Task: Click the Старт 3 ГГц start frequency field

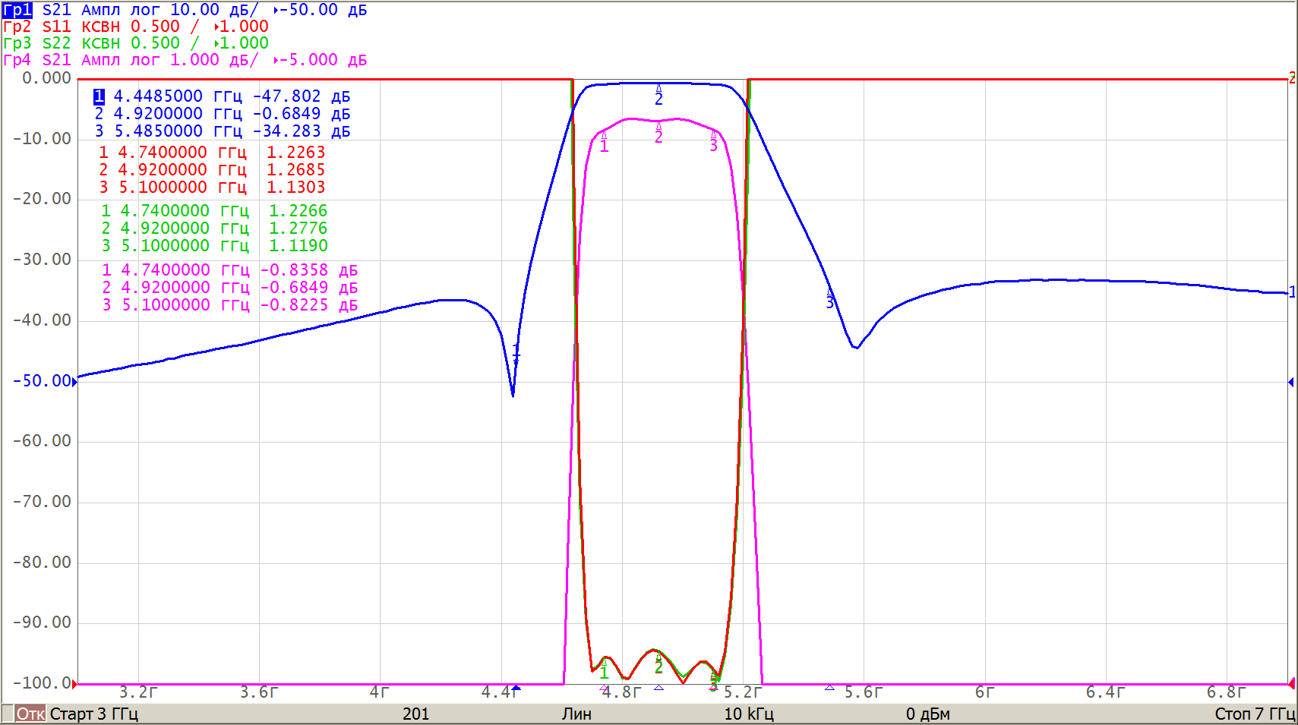Action: point(93,714)
